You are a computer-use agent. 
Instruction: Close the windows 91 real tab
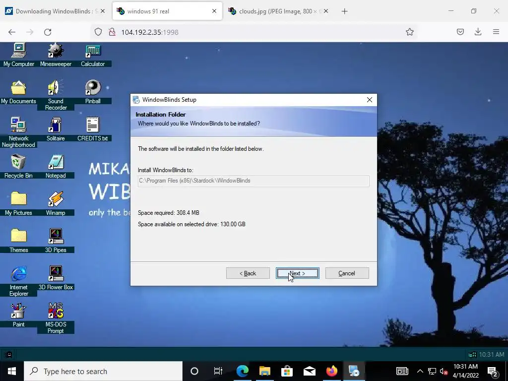tap(214, 11)
